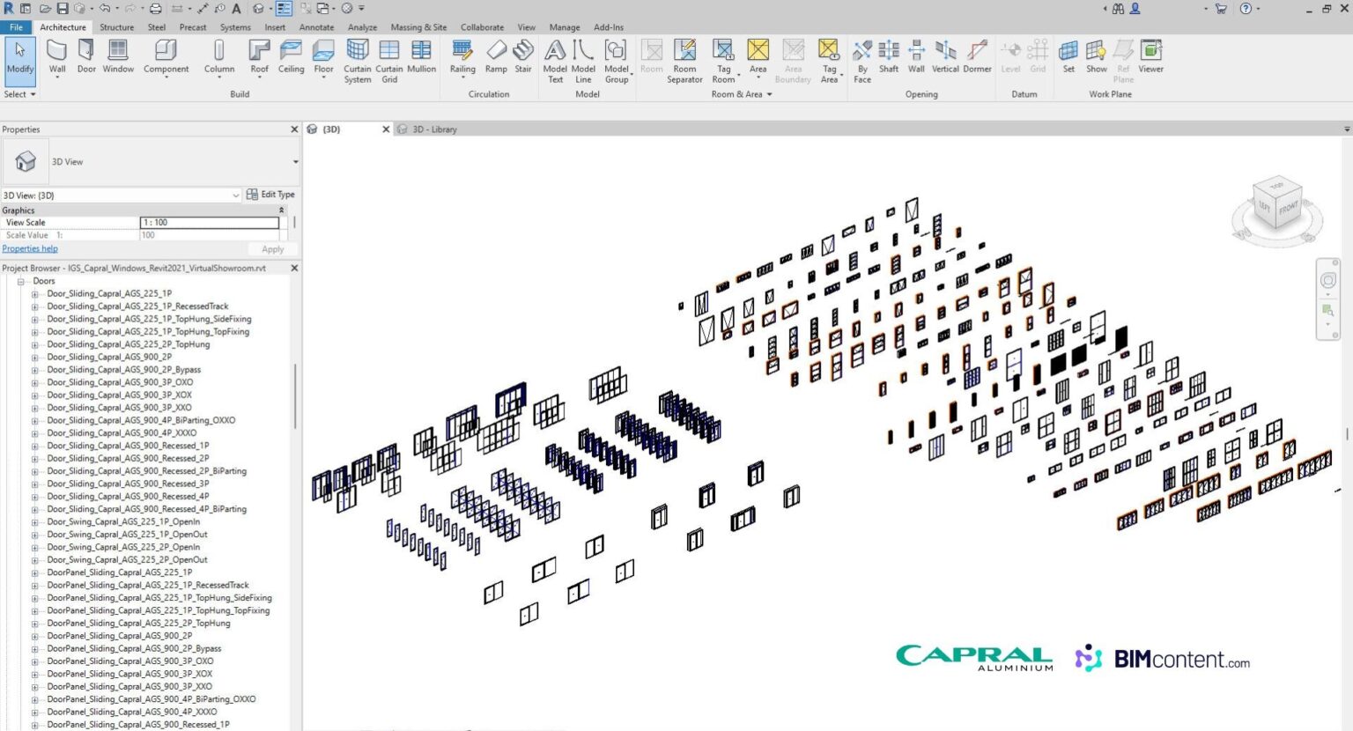
Task: Select the Modify tool
Action: pyautogui.click(x=19, y=55)
